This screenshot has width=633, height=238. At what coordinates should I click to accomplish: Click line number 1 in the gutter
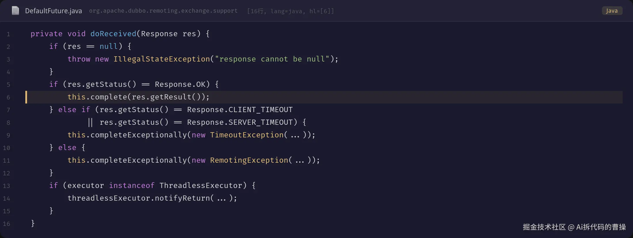(8, 34)
